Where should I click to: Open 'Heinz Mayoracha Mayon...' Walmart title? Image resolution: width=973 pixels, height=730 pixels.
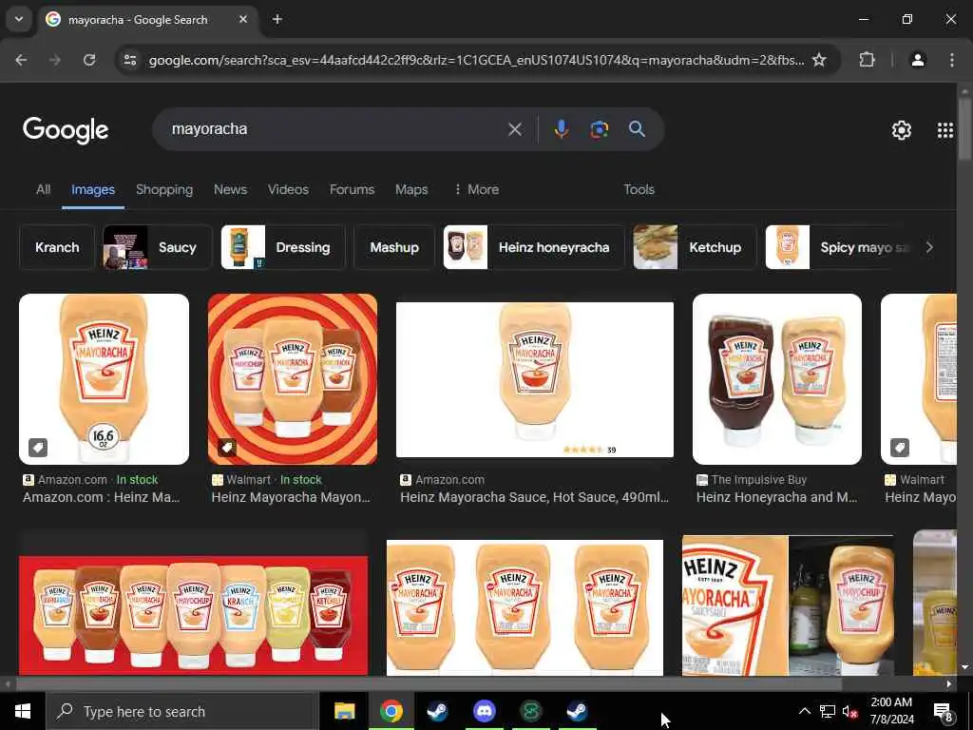tap(291, 497)
